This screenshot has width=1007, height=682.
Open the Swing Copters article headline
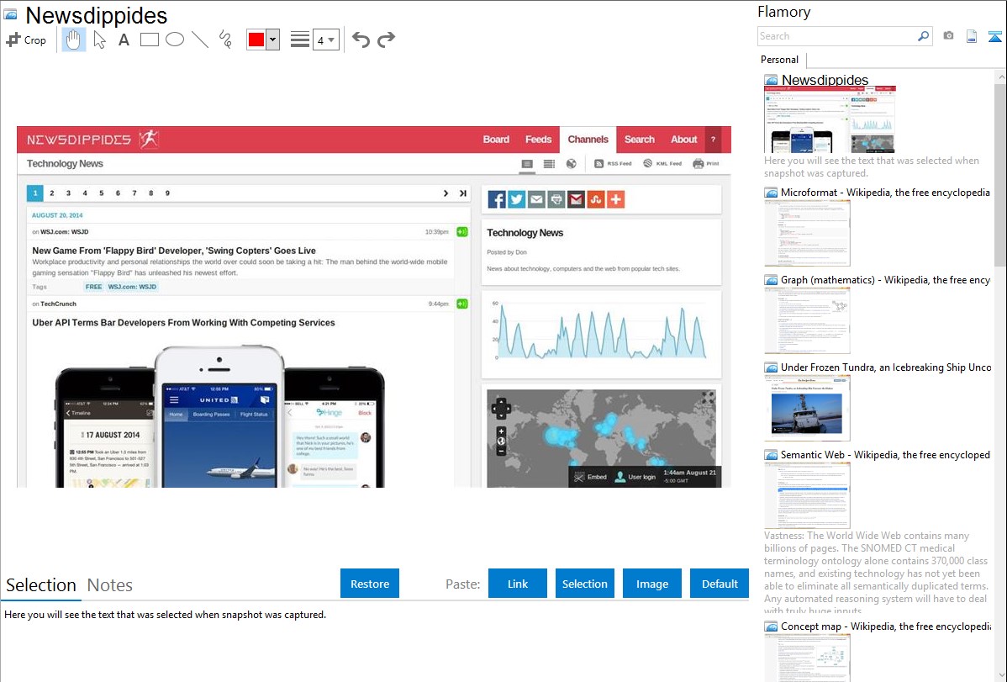point(174,251)
